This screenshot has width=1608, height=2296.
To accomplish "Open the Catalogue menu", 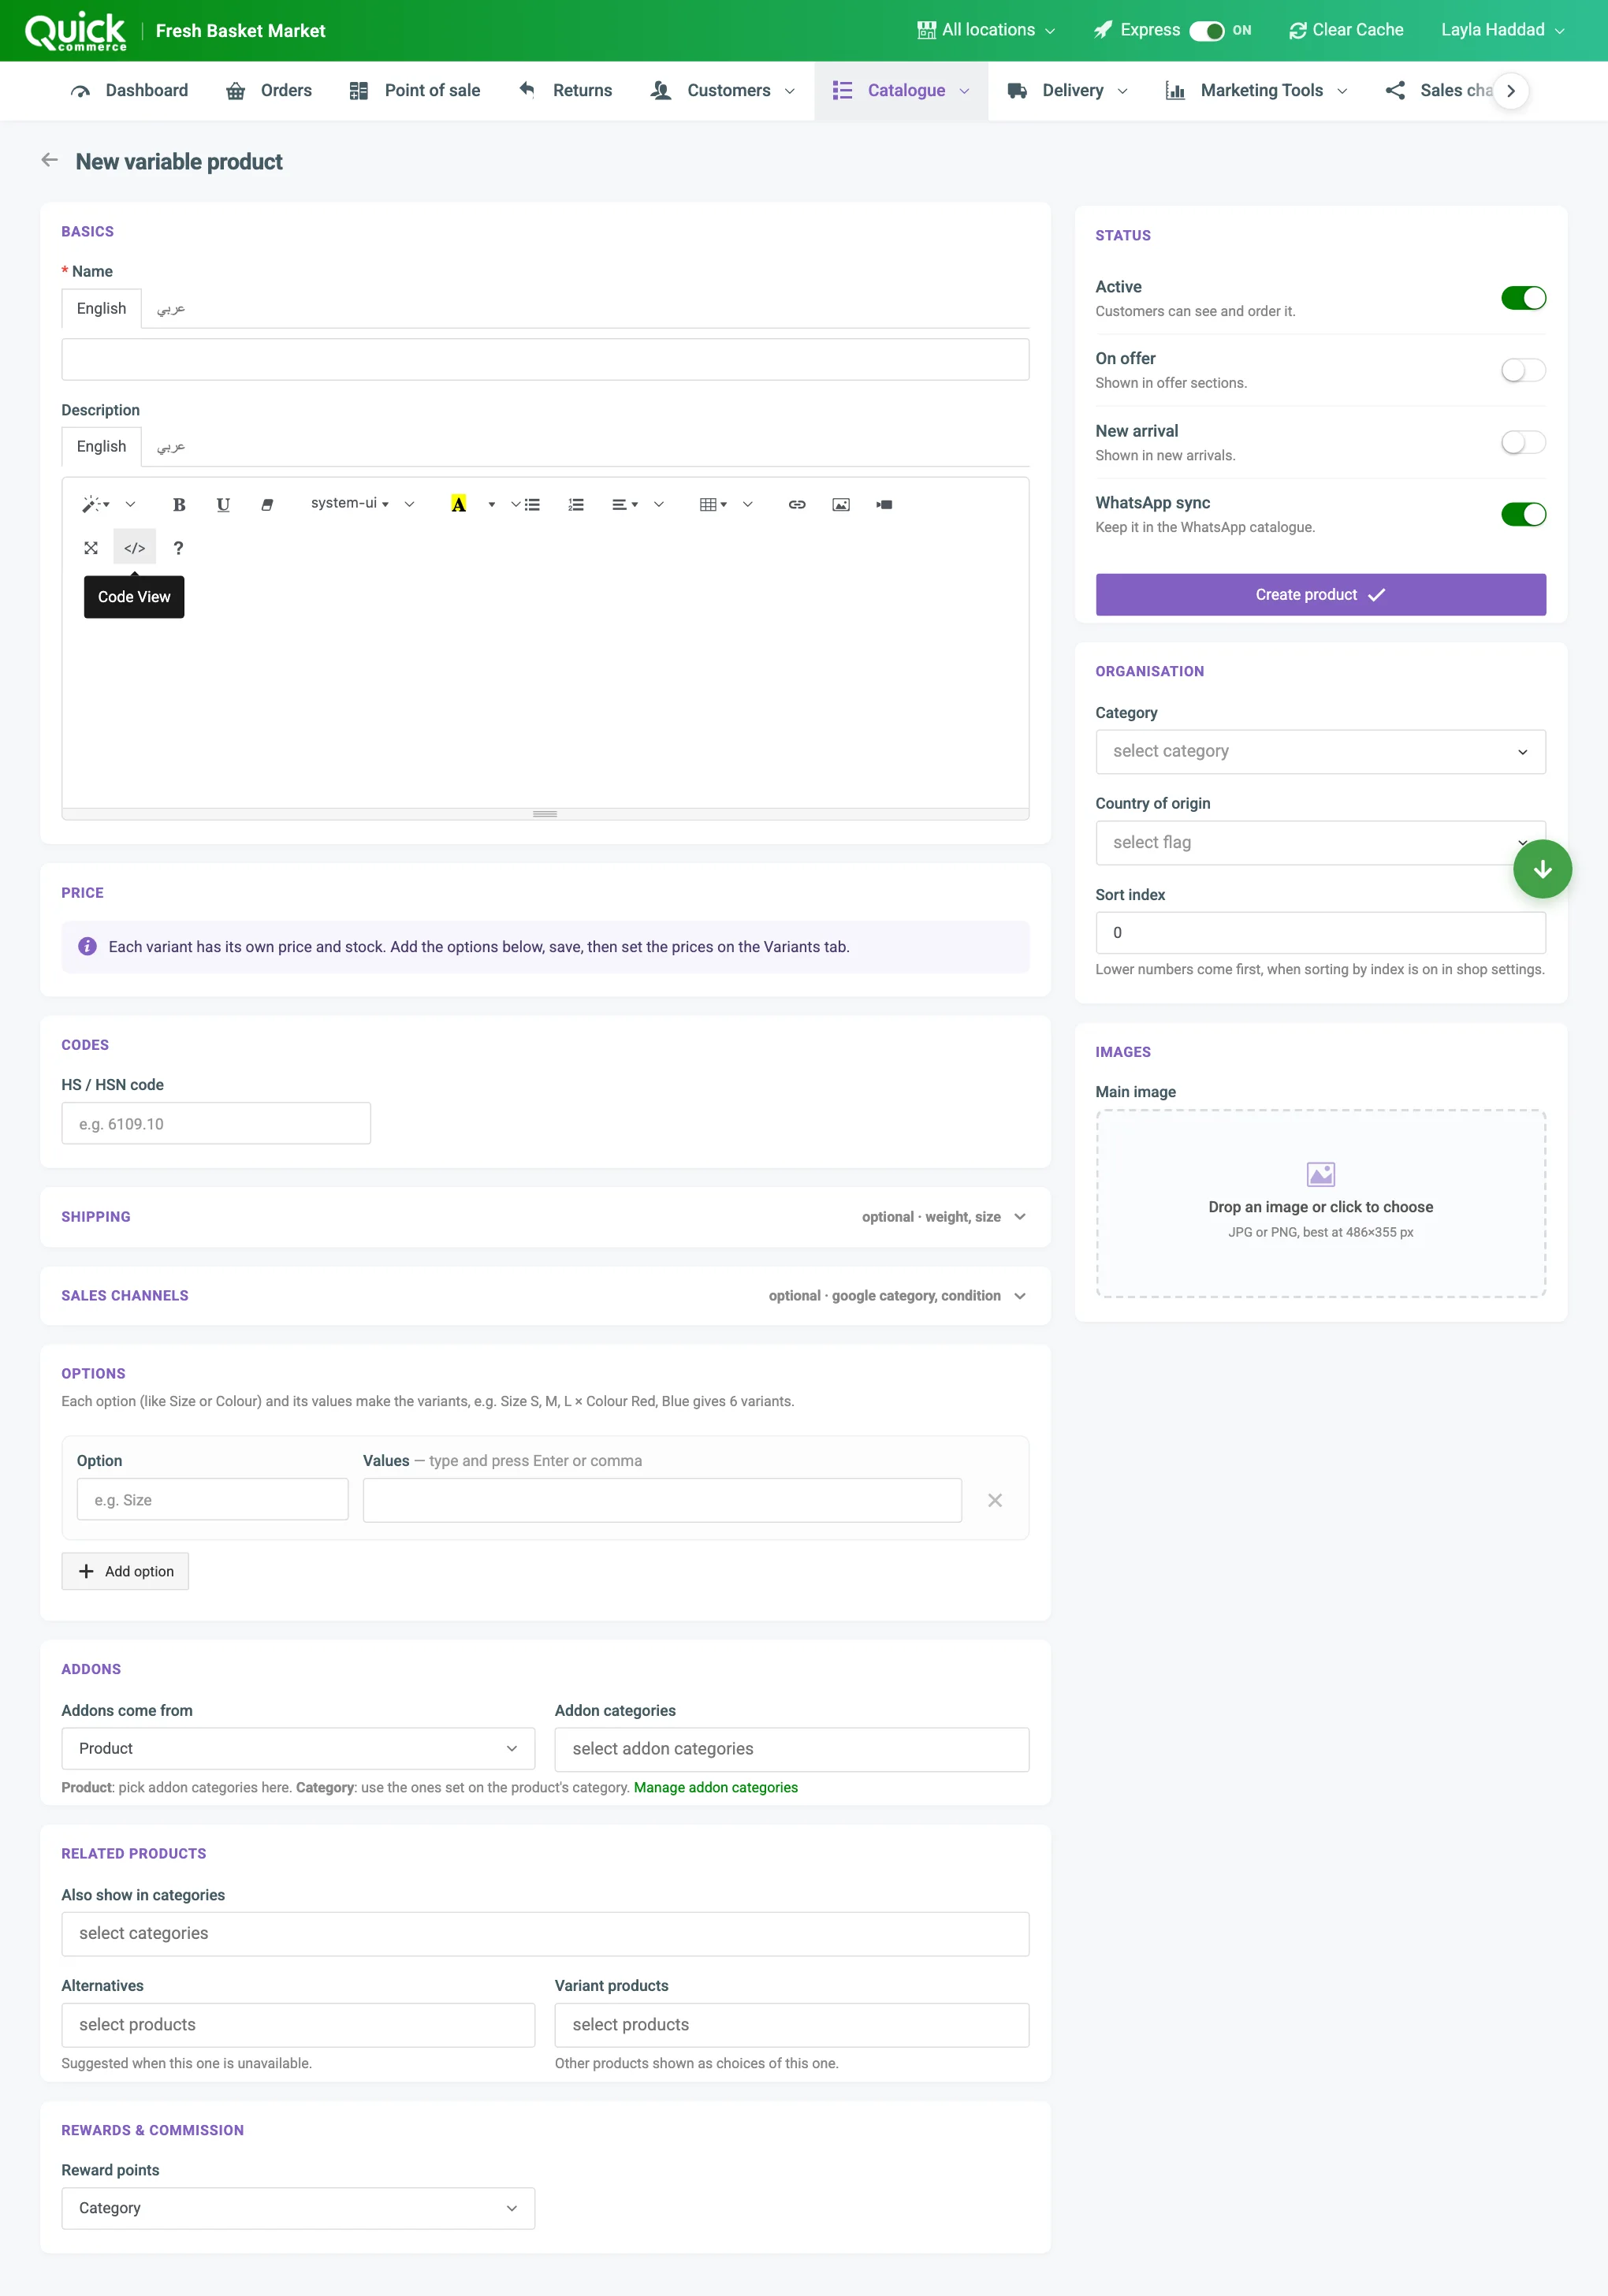I will click(901, 91).
